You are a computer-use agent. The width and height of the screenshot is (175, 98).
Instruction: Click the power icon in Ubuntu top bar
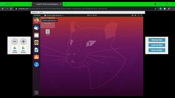[x=139, y=15]
